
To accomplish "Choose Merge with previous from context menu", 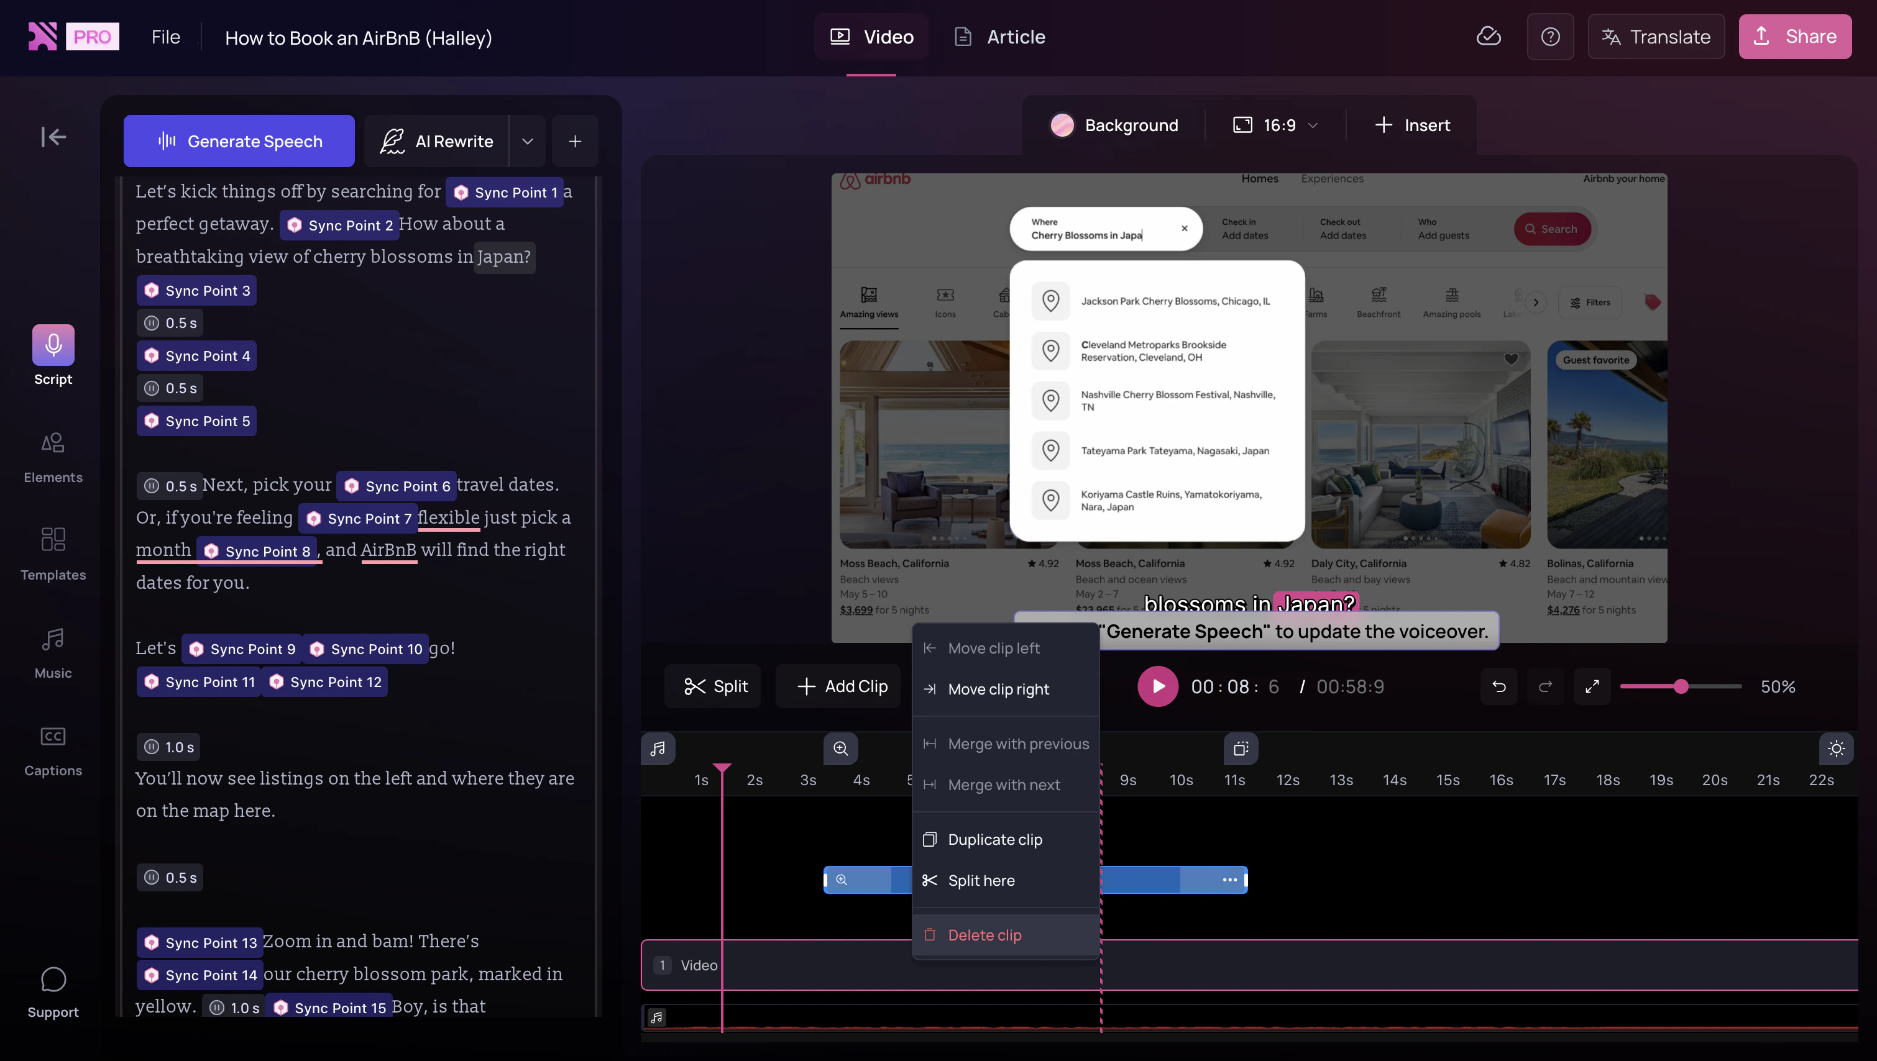I will [1006, 744].
